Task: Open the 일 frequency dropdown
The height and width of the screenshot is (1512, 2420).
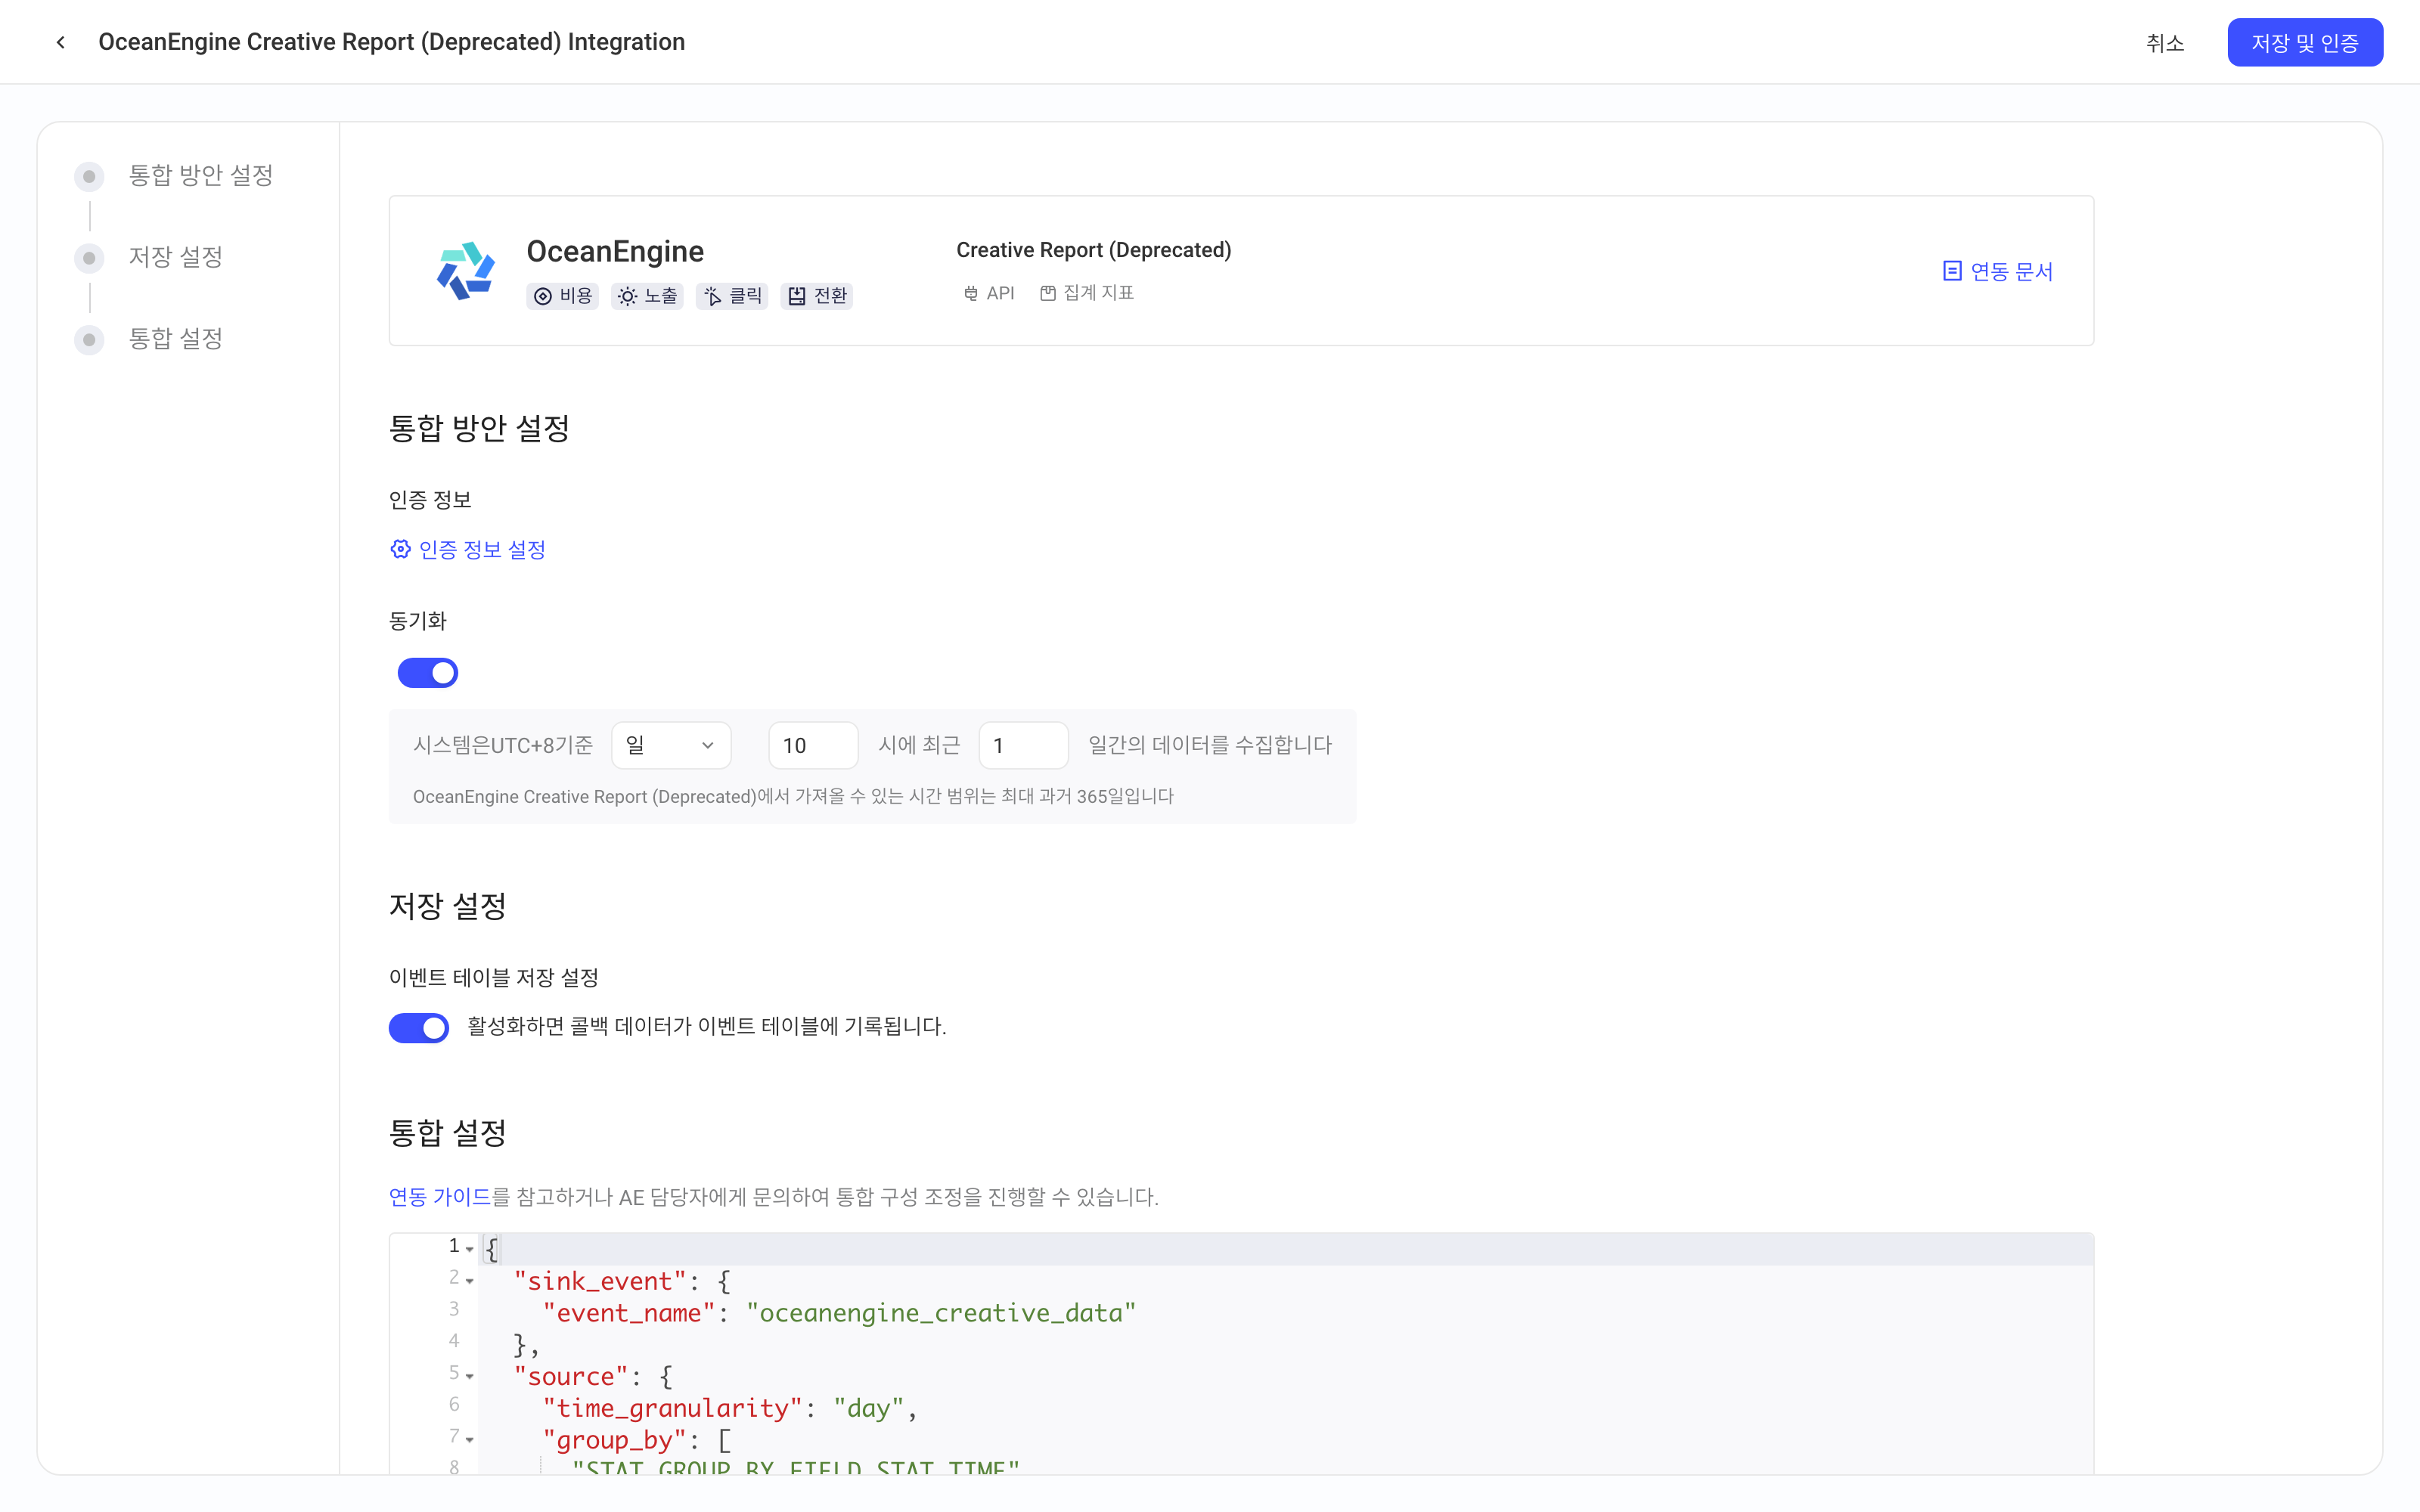Action: click(671, 745)
